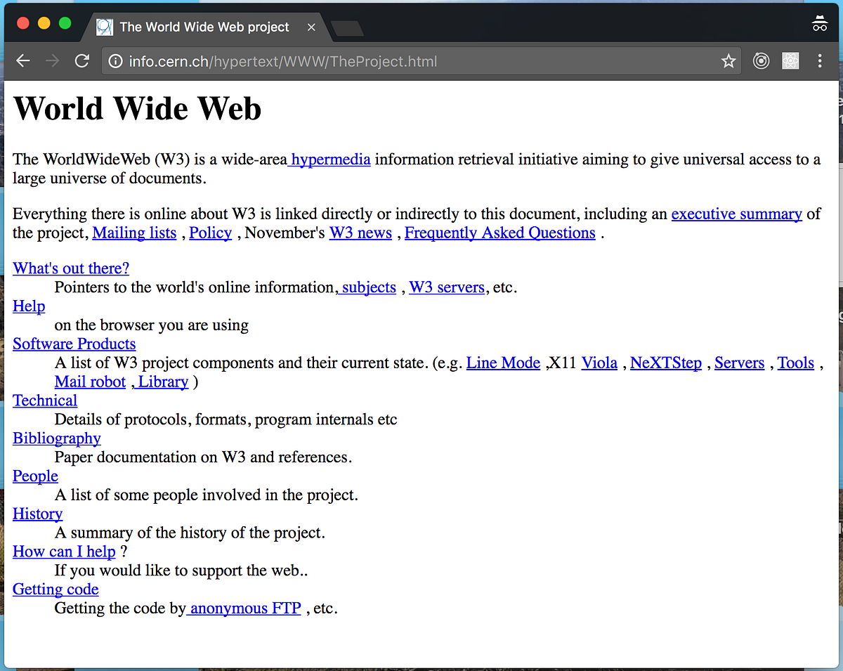Open the Bibliography link
843x671 pixels.
[x=56, y=438]
